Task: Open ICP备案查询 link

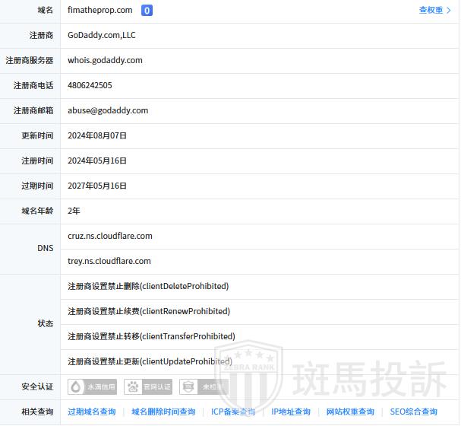Action: click(x=233, y=412)
